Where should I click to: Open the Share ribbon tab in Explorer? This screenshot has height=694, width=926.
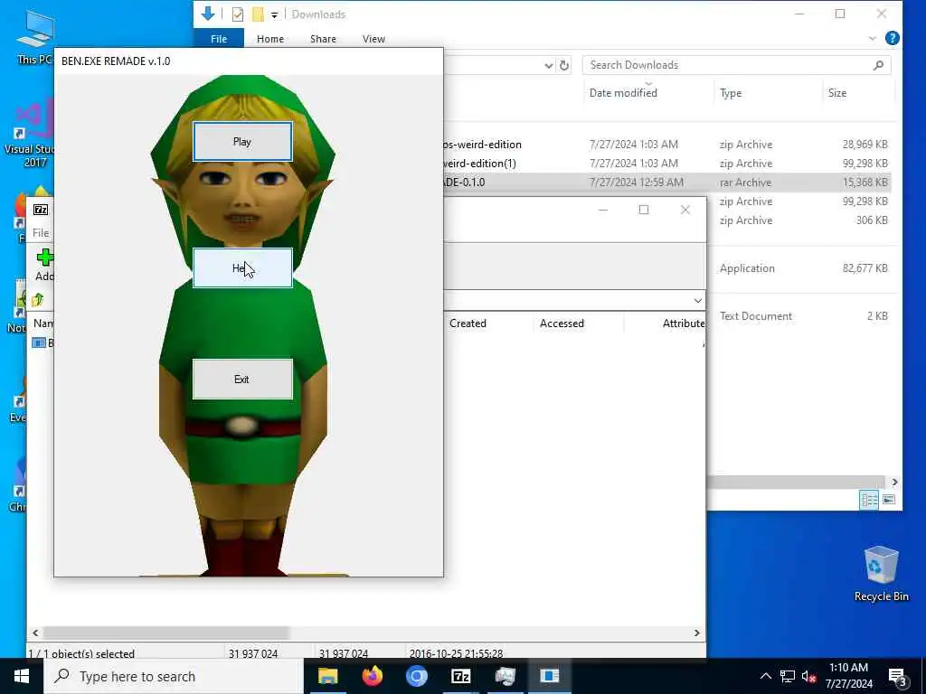(x=323, y=38)
